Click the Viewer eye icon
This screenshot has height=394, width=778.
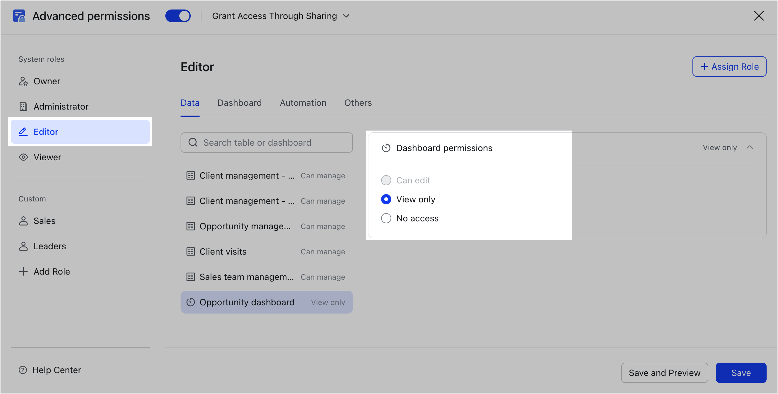tap(23, 157)
